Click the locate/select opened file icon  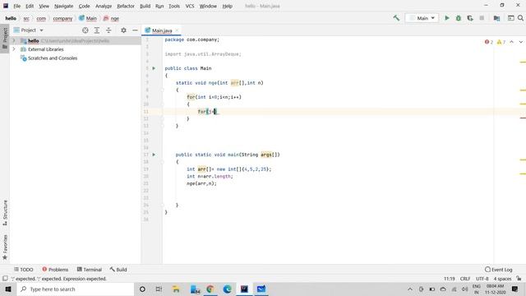coord(85,30)
